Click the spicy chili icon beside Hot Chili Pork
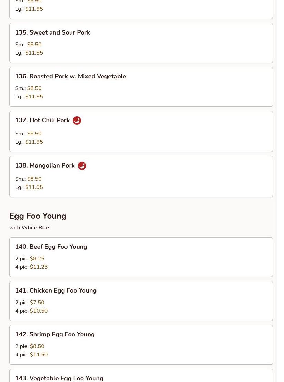 coord(77,120)
